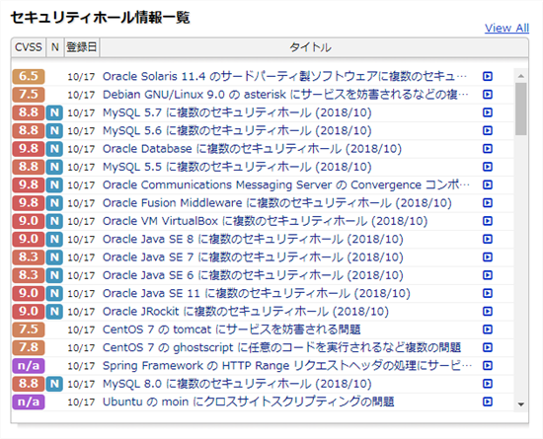This screenshot has width=543, height=439.
Task: Click the タイトル column header
Action: 310,47
